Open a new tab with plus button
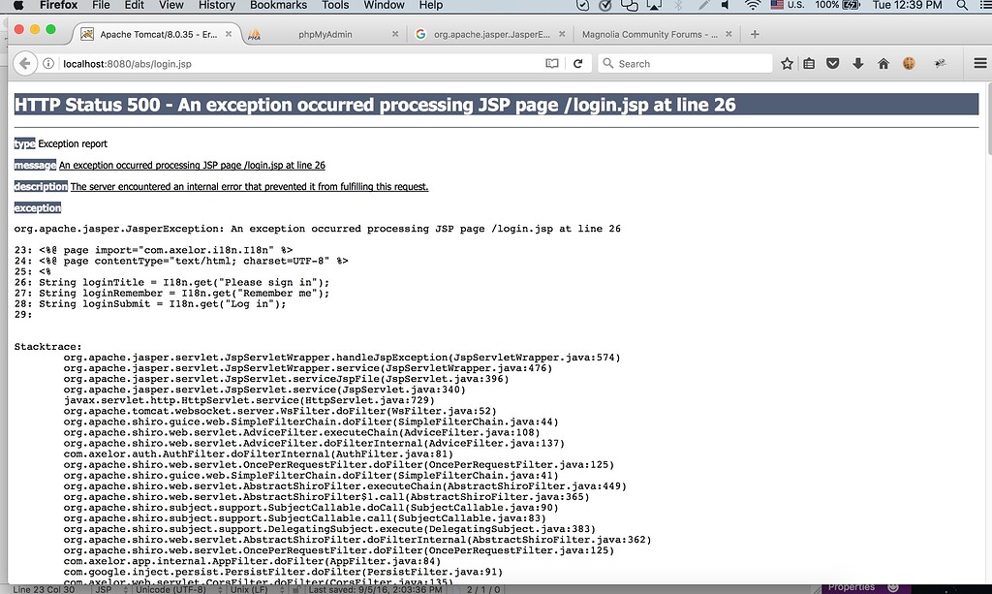Image resolution: width=992 pixels, height=594 pixels. [756, 34]
